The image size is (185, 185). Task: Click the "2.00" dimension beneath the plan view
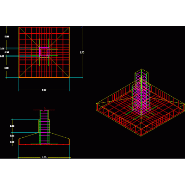pos(44,90)
